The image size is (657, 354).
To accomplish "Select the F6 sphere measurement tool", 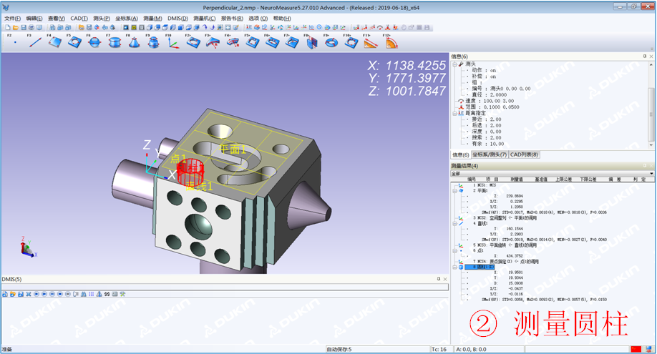I will pos(94,43).
